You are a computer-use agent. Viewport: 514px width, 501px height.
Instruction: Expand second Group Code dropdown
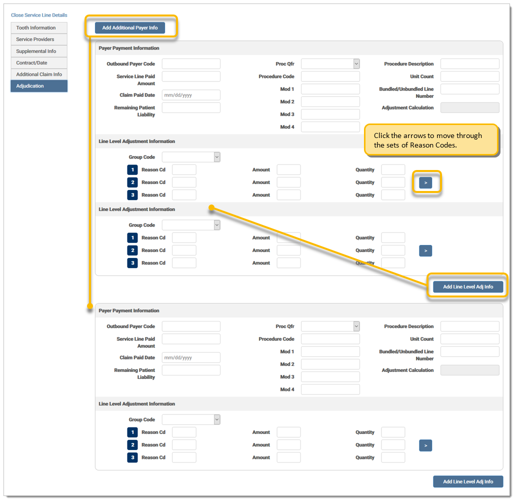coord(191,225)
